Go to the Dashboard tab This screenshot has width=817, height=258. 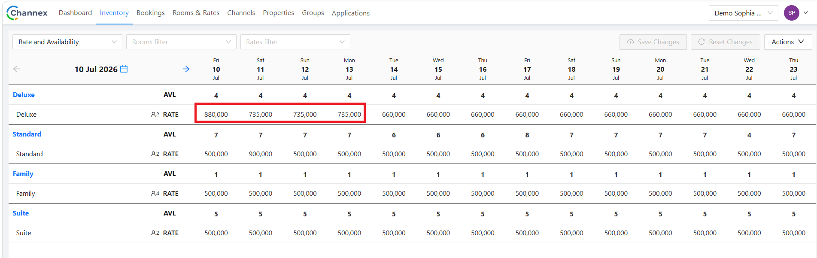pos(75,13)
